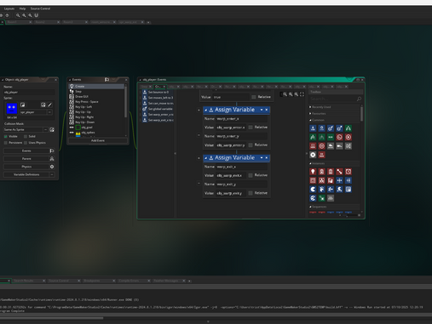Open dropdown arrow on second Assign Variable header
Image resolution: width=432 pixels, height=324 pixels.
tap(262, 157)
